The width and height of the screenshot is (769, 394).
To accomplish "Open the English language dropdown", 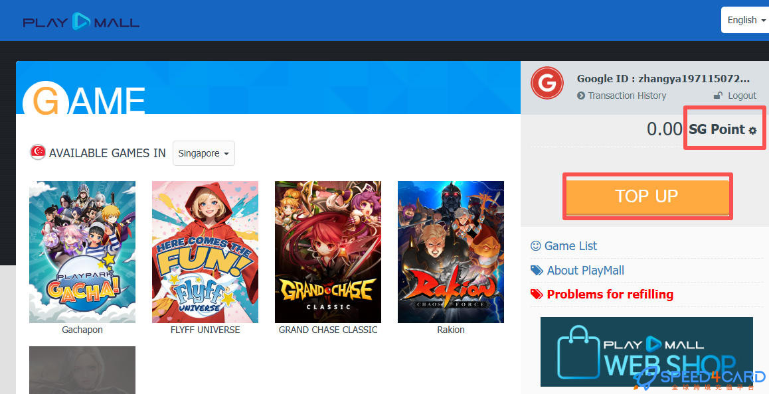I will [746, 20].
